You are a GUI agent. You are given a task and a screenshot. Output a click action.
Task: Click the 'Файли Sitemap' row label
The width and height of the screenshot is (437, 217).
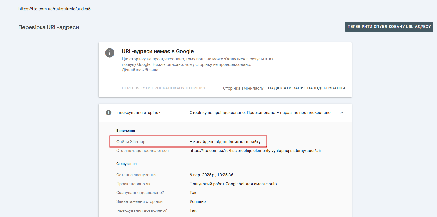coord(131,142)
